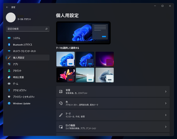177x139 pixels.
Task: Click the 個人用設定 page heading
Action: coord(67,15)
